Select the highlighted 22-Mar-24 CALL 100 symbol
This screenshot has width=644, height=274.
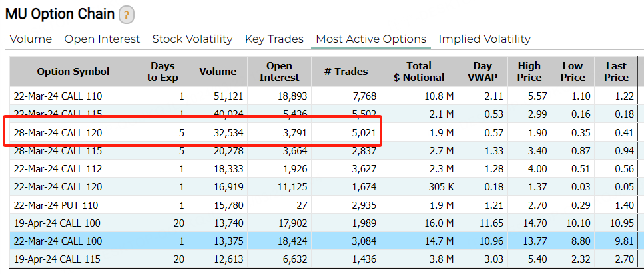click(58, 241)
